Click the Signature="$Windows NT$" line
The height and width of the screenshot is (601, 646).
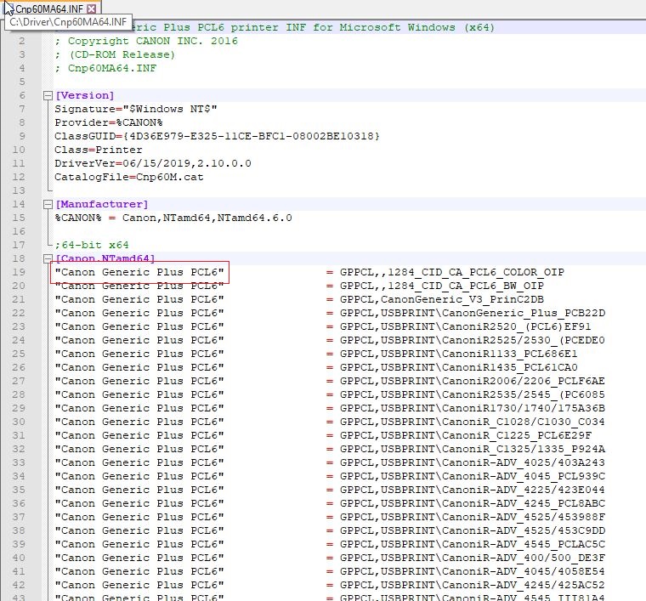(136, 110)
